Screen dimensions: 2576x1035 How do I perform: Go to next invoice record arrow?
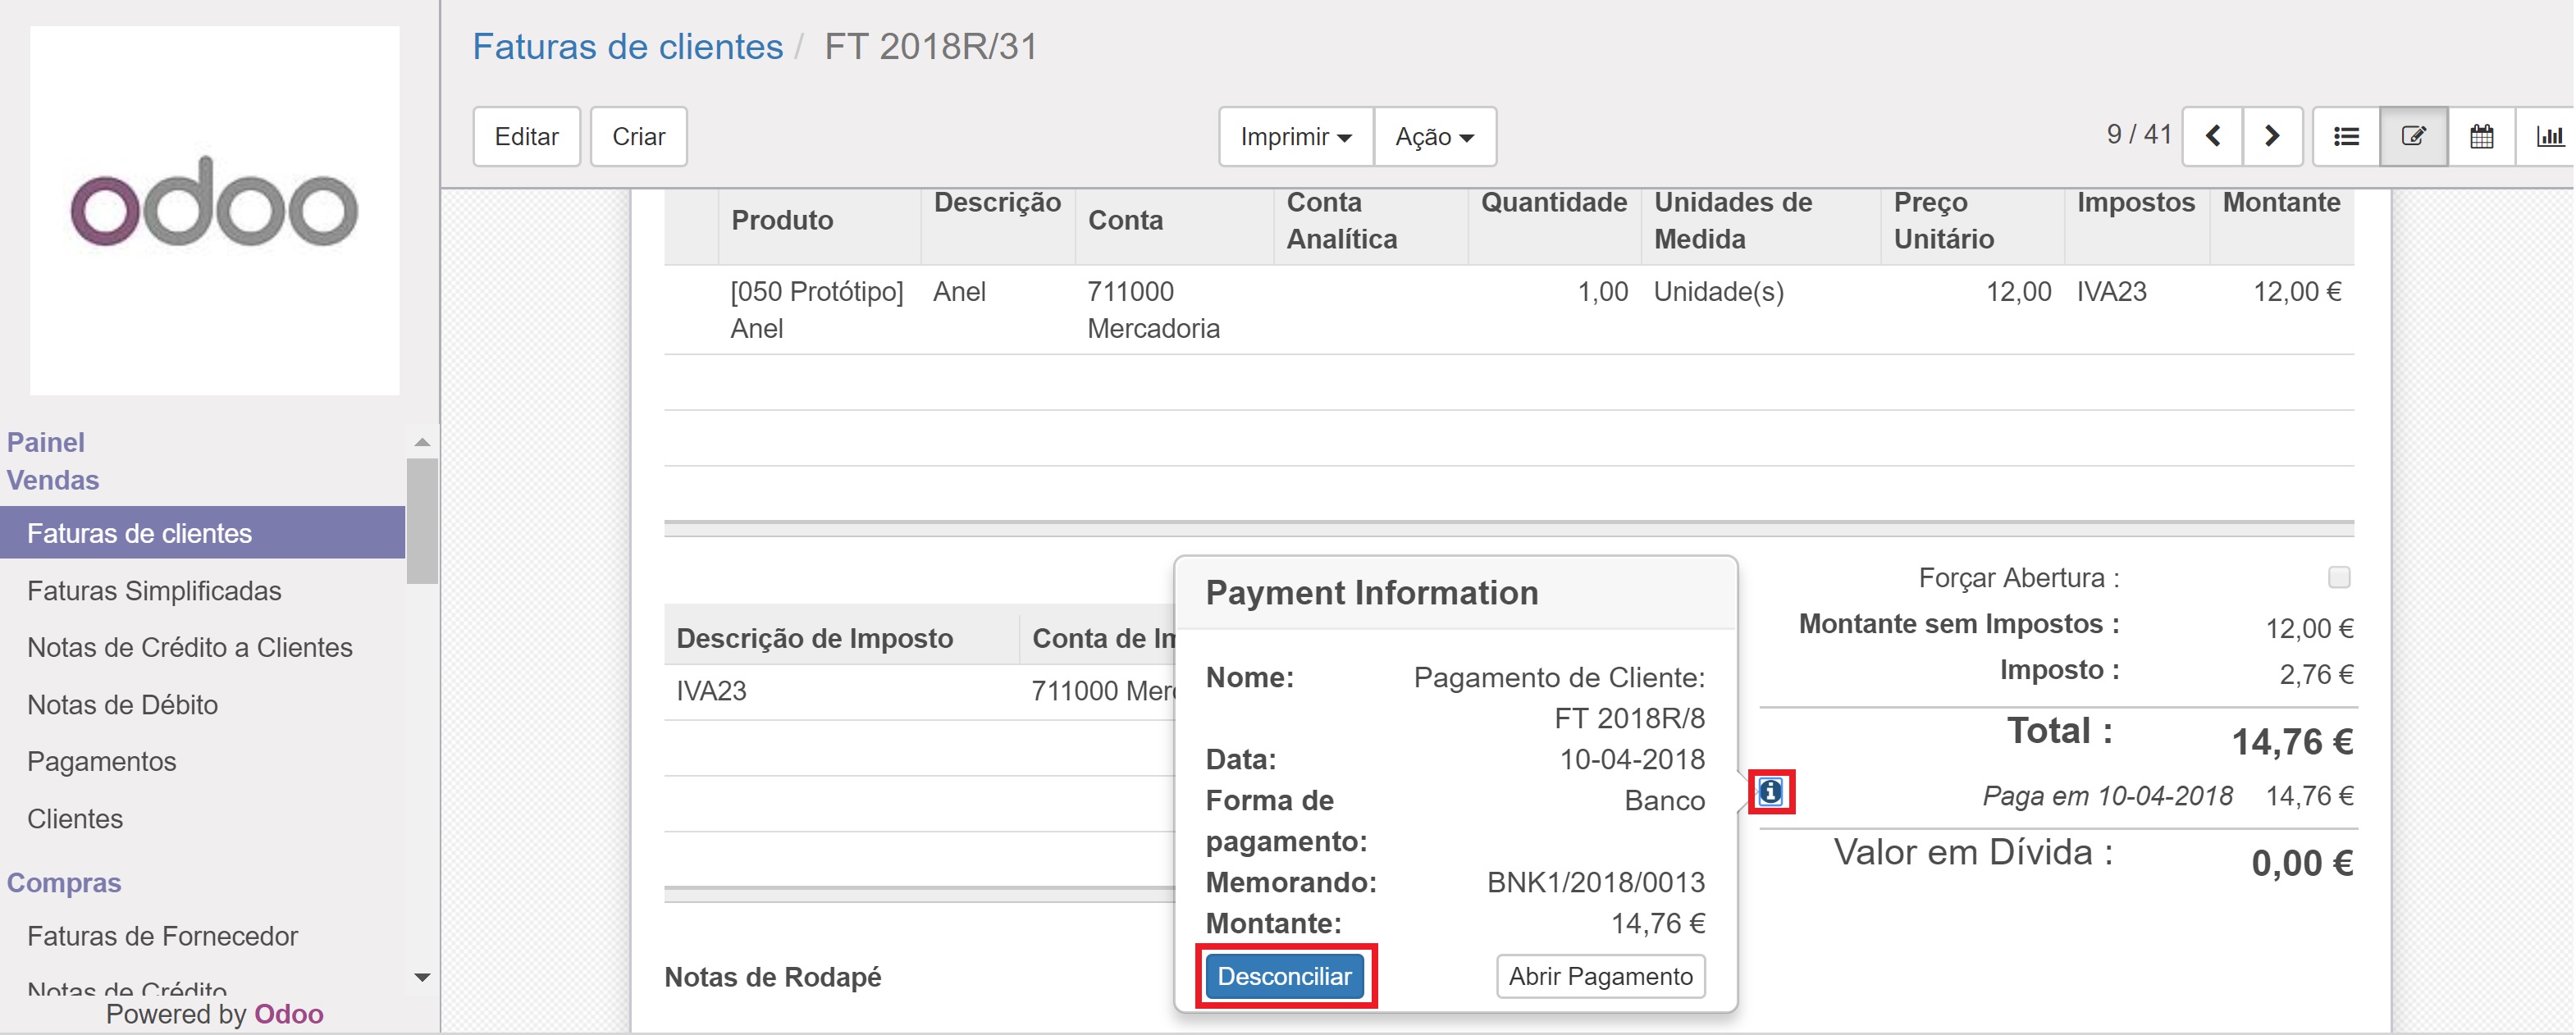(2272, 136)
